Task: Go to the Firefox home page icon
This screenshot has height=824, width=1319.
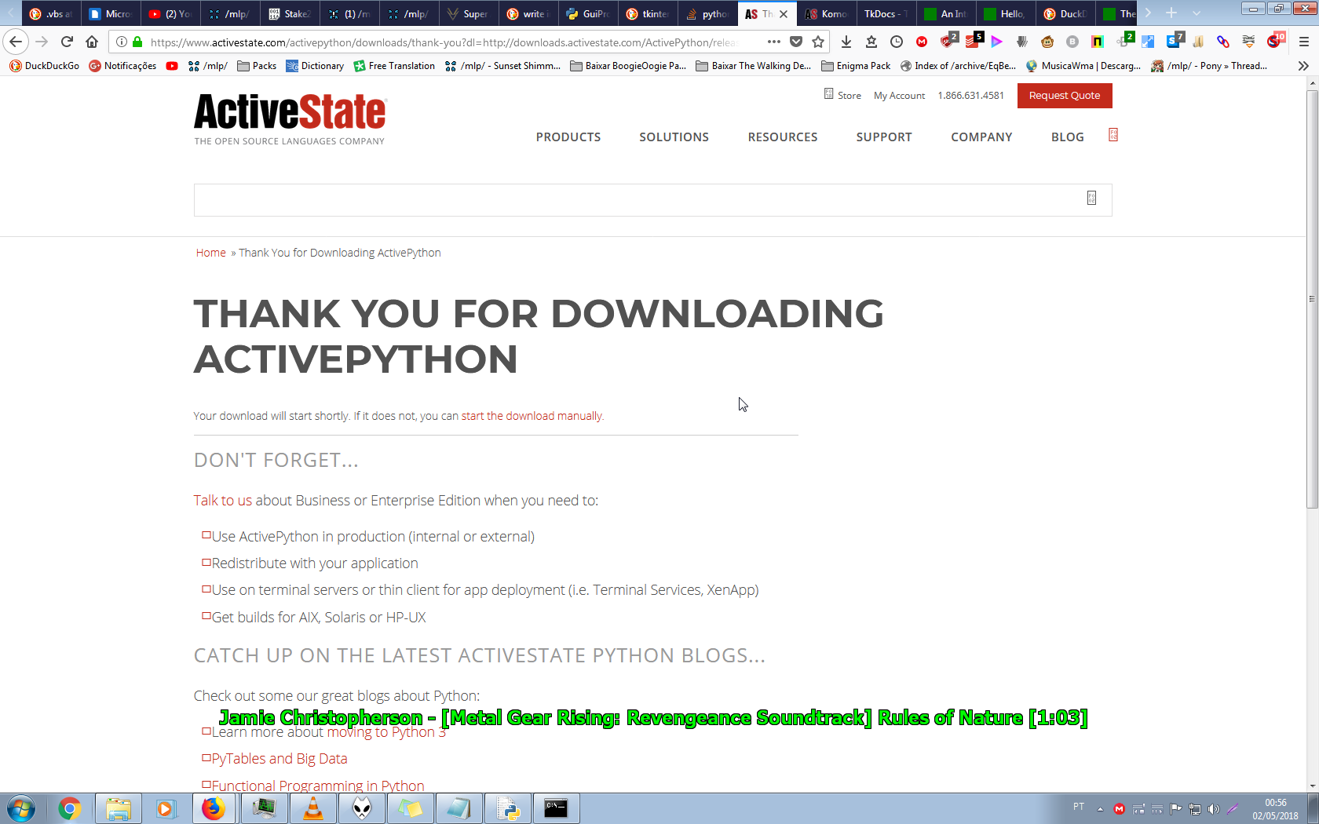Action: pos(92,42)
